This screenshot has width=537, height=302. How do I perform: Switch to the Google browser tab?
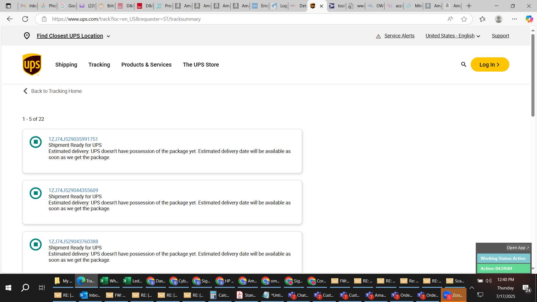tap(67, 6)
